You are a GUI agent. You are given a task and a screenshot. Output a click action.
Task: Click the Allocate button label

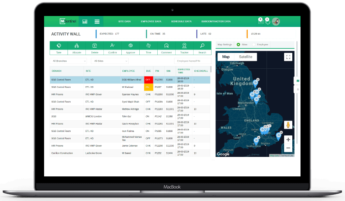(x=77, y=52)
